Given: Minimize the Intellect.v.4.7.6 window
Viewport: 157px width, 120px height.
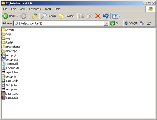Looking at the screenshot, I should pyautogui.click(x=145, y=3).
